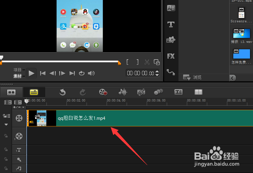This screenshot has width=253, height=173.
Task: Toggle ripple editing icon on video track
Action: [6, 116]
